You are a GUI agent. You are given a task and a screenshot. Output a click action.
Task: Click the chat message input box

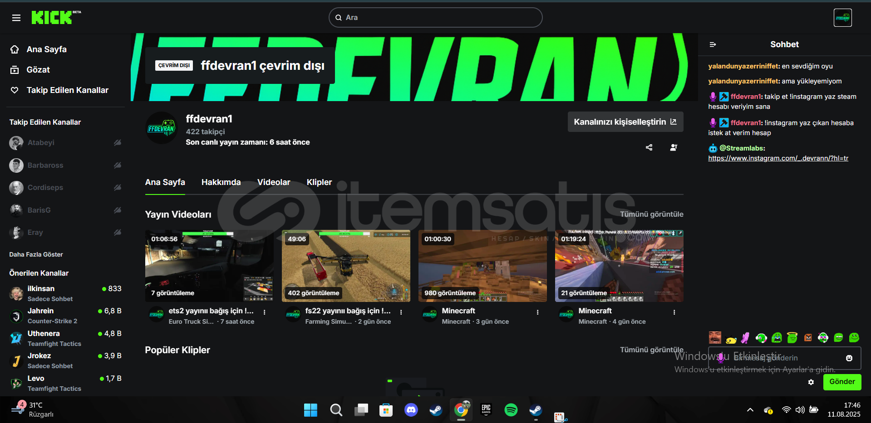point(784,358)
